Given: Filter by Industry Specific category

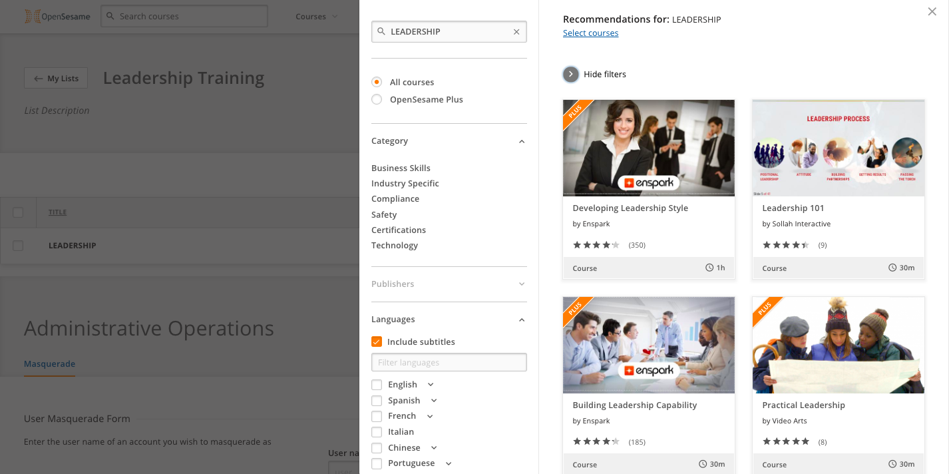Looking at the screenshot, I should [405, 183].
